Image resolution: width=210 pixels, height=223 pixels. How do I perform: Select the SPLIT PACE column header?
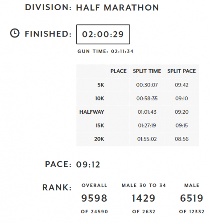181,71
